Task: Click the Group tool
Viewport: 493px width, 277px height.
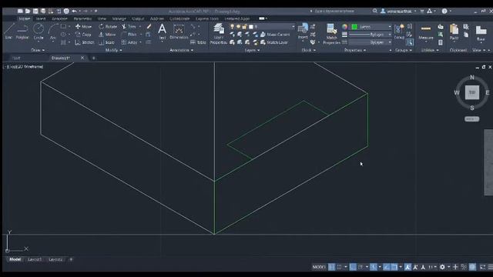Action: (x=399, y=32)
